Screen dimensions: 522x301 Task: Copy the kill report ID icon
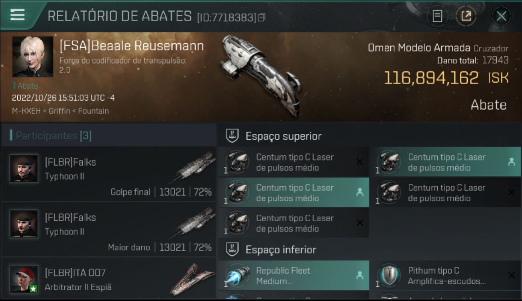(x=262, y=17)
